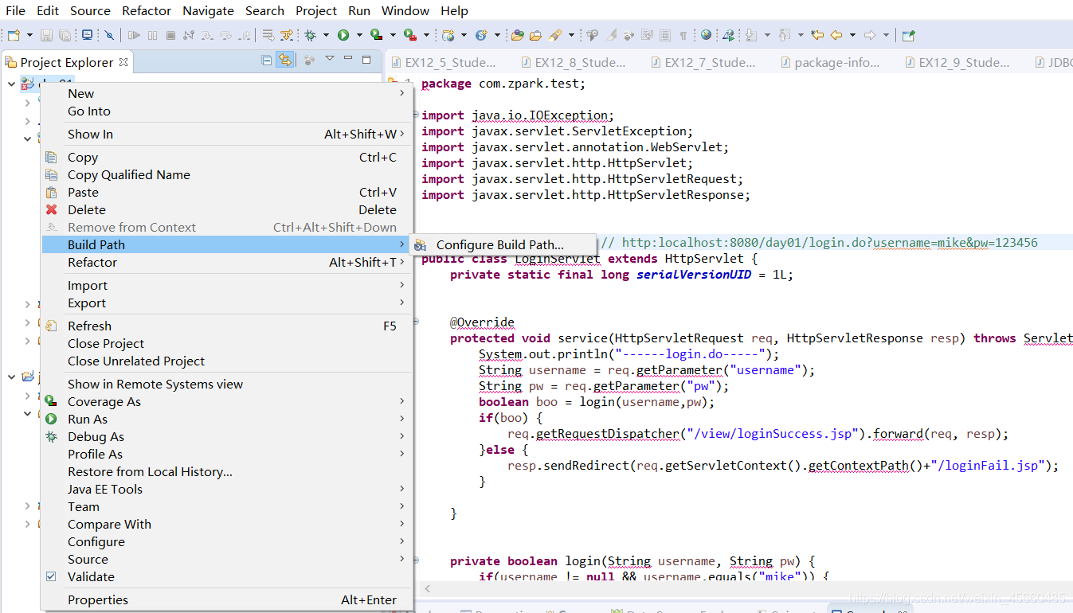Click the Back navigation arrow icon
The image size is (1073, 613).
836,35
